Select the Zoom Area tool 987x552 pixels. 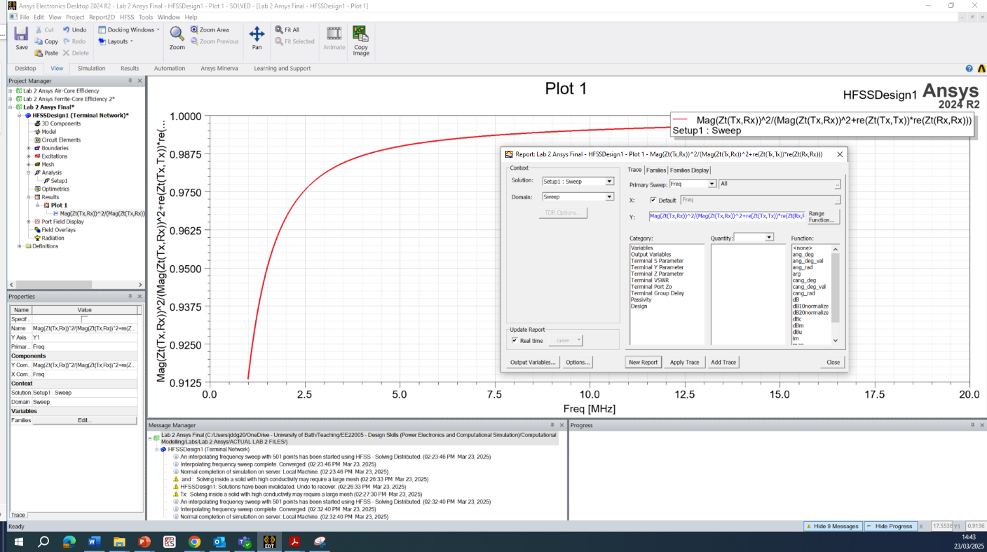[x=209, y=30]
